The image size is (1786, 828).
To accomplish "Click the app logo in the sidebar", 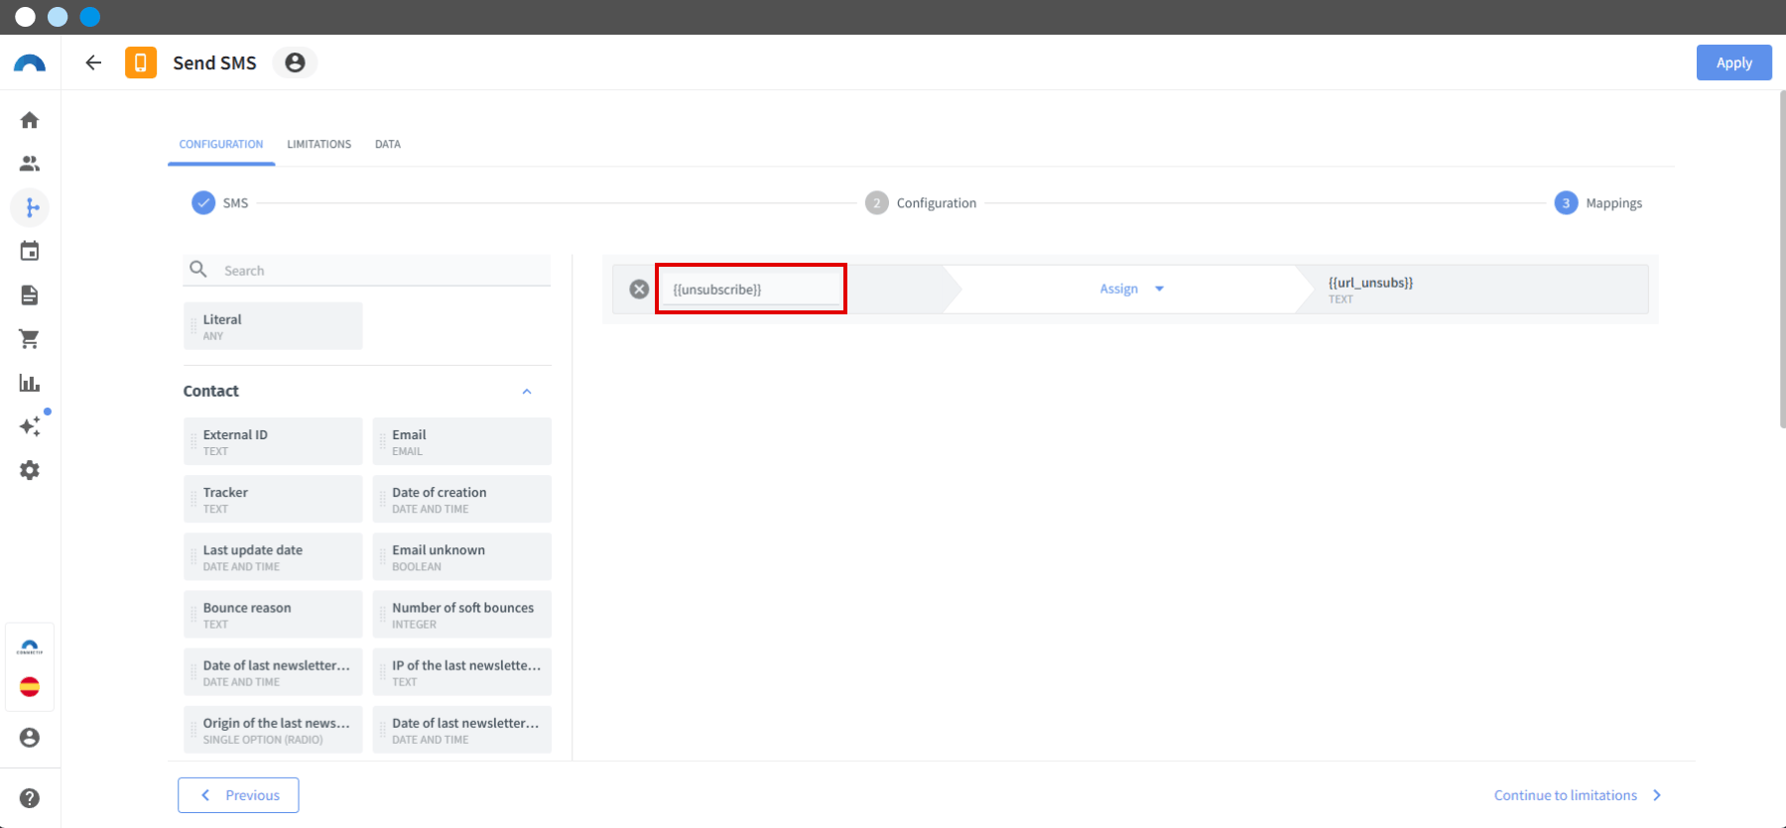I will [30, 63].
